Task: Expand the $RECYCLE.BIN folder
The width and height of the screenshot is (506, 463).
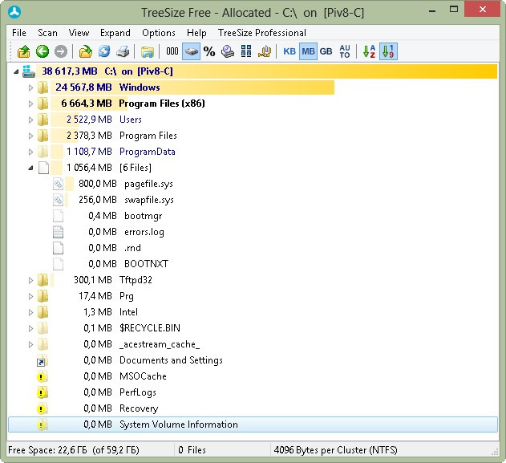Action: point(30,328)
